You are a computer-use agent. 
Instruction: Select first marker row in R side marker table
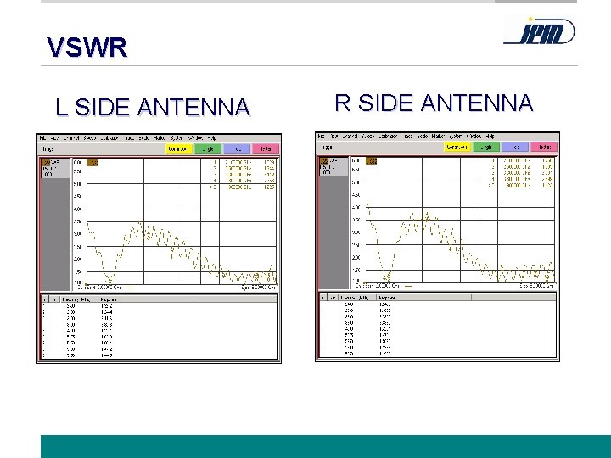(437, 304)
